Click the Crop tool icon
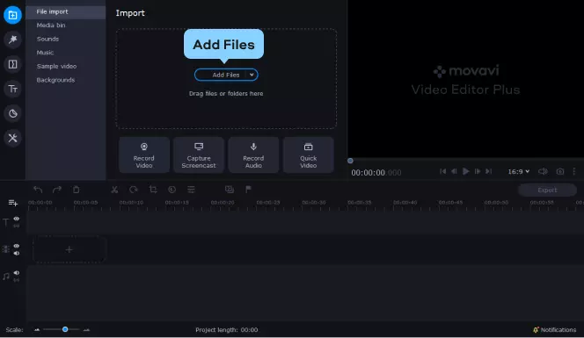The height and width of the screenshot is (338, 584). [153, 190]
